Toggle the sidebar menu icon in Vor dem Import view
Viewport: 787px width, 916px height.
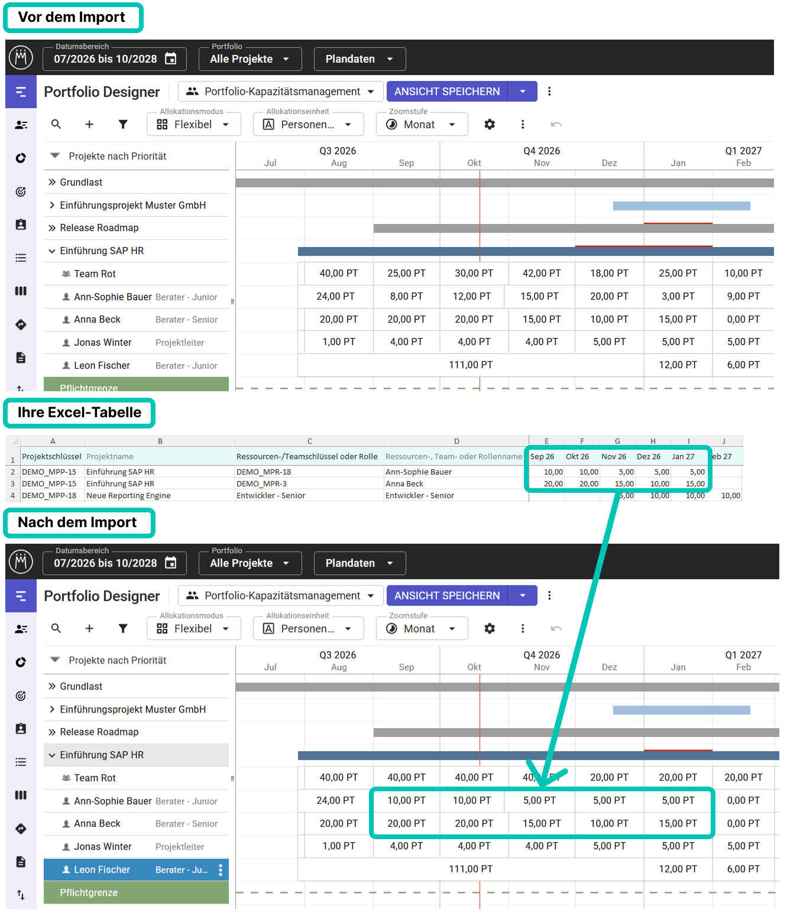pos(21,92)
